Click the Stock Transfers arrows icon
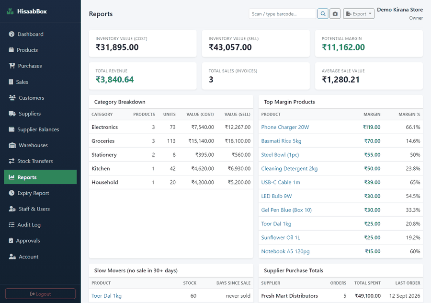 tap(11, 161)
